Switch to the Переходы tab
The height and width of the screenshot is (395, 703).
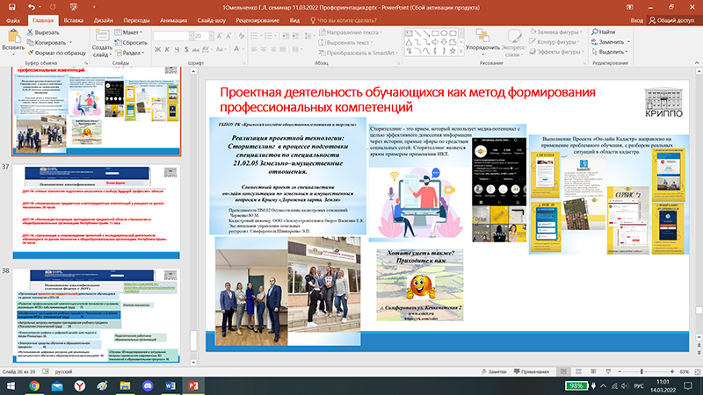coord(136,20)
